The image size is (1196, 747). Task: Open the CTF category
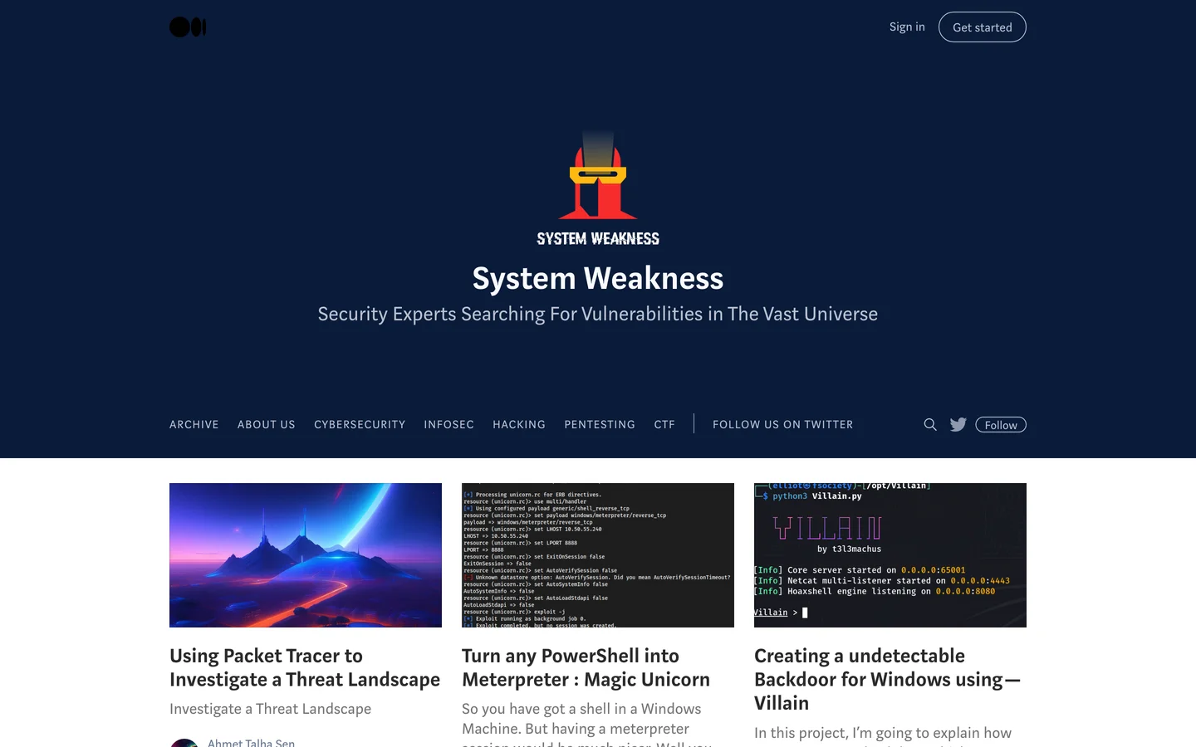point(664,424)
